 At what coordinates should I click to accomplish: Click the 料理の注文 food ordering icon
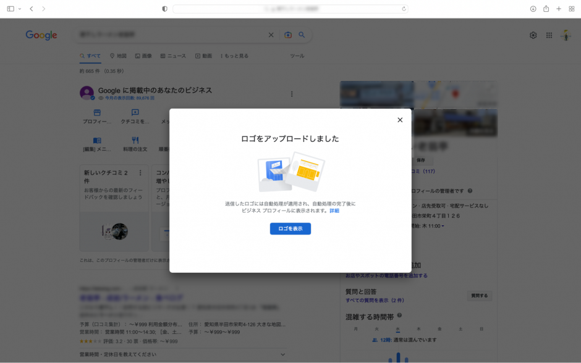coord(135,140)
